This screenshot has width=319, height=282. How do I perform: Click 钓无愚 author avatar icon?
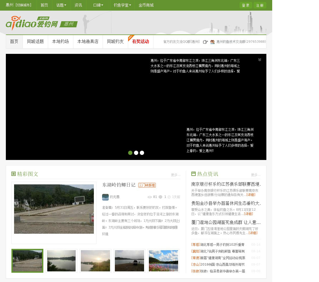pos(105,197)
